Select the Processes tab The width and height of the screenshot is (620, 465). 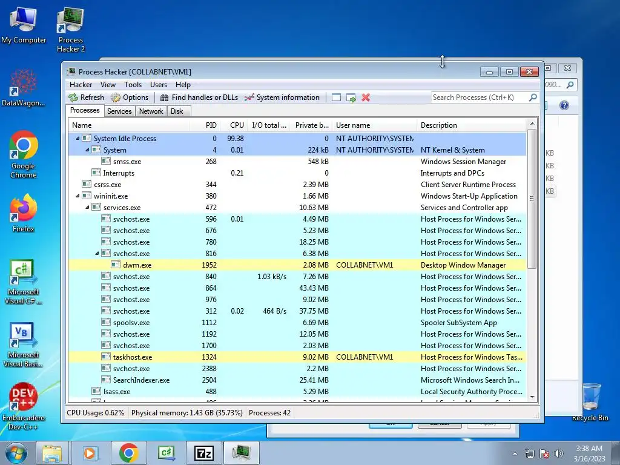pyautogui.click(x=85, y=110)
